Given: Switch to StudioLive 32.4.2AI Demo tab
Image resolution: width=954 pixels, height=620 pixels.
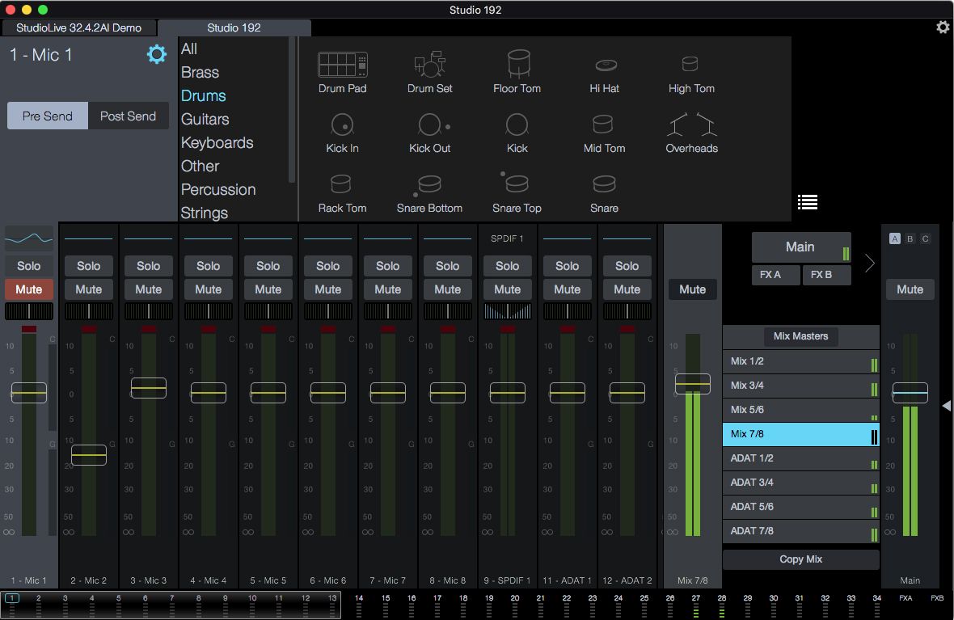Looking at the screenshot, I should [78, 27].
